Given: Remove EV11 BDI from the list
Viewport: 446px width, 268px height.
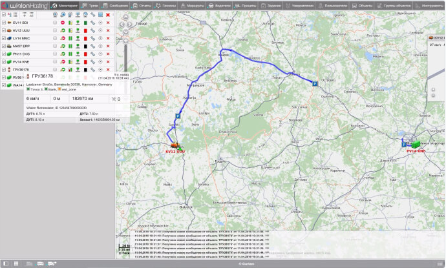Looking at the screenshot, I should (108, 23).
